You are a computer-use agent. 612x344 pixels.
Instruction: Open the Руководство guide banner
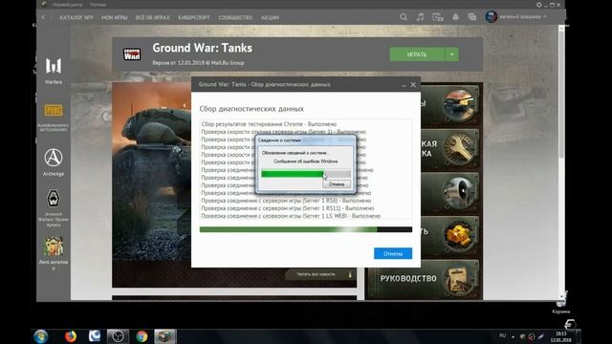coord(424,279)
